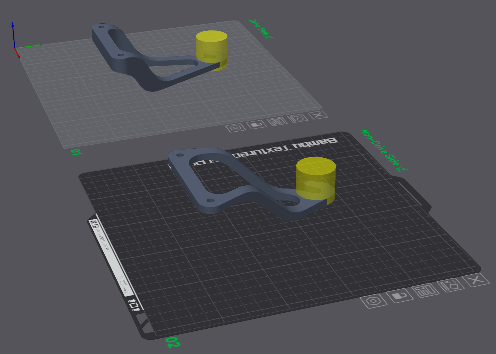496x354 pixels.
Task: Auto-orient objects on plate 02
Action: [451, 285]
